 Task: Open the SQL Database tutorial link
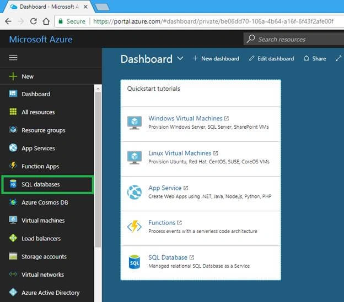point(171,257)
